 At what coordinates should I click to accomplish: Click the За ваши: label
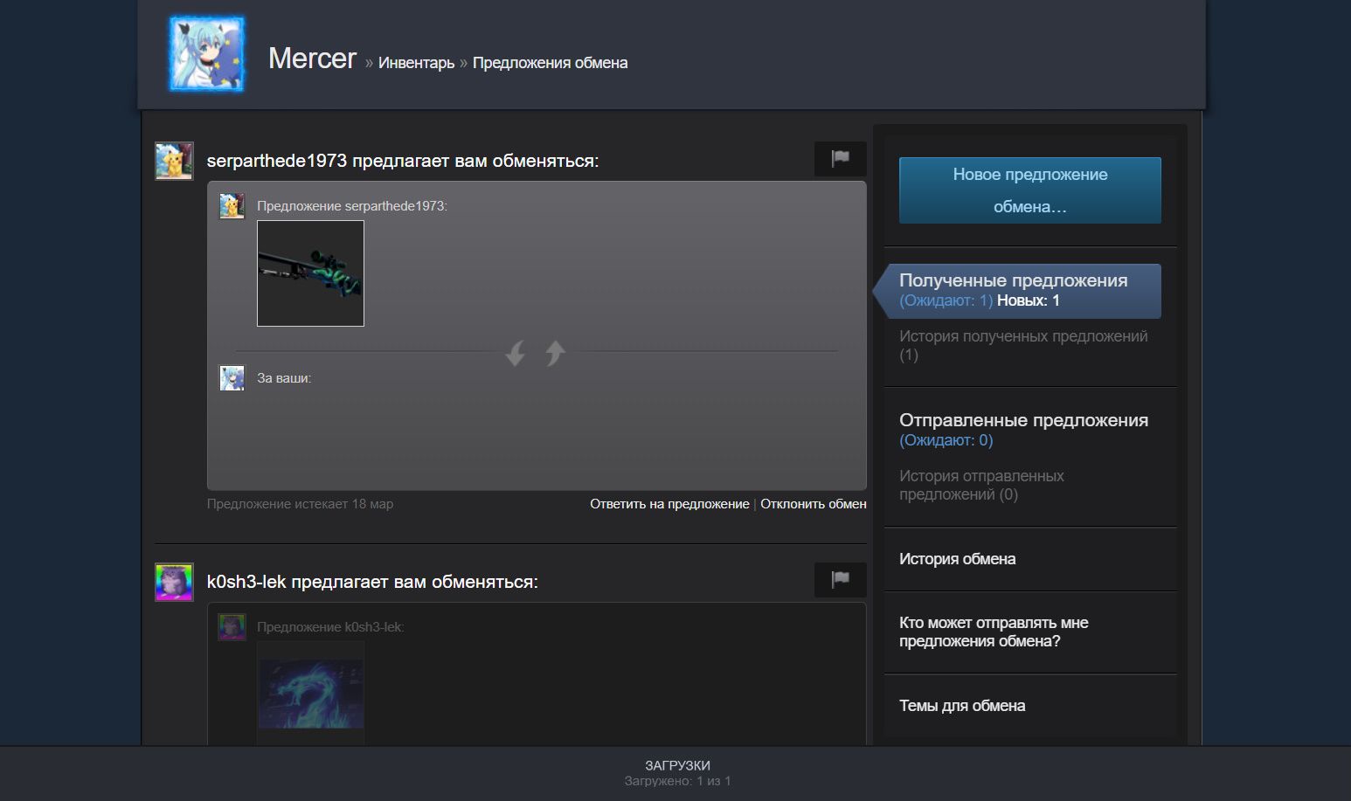click(x=284, y=378)
